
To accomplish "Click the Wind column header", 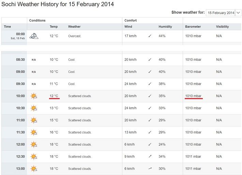I will 128,27.
